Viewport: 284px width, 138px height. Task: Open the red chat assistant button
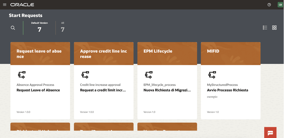[x=270, y=133]
